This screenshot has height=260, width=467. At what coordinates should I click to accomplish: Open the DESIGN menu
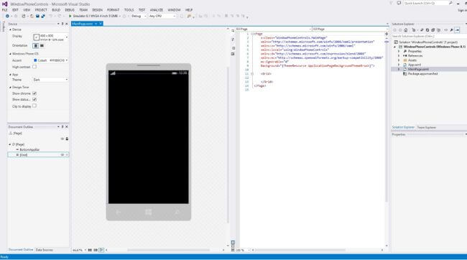[97, 10]
